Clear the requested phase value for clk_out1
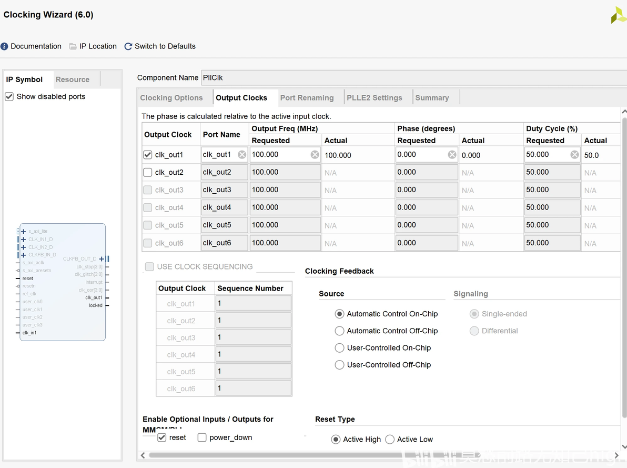627x468 pixels. point(452,155)
